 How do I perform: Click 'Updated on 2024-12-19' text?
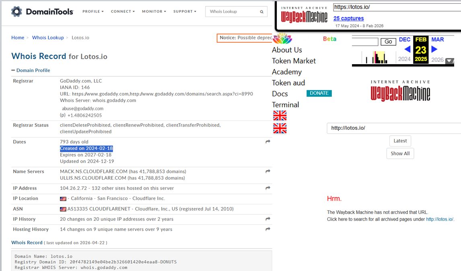point(87,161)
